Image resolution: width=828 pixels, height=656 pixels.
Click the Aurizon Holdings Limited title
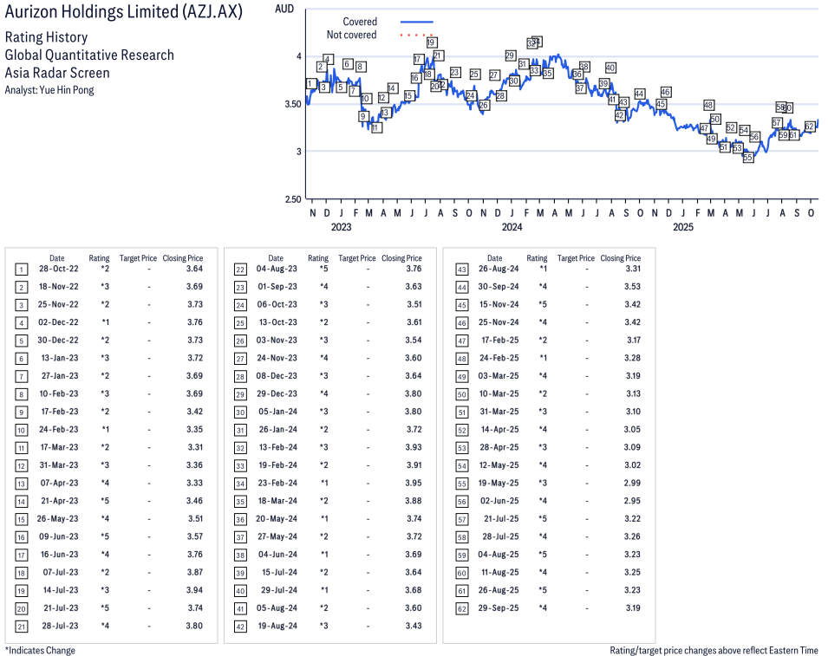tap(124, 13)
